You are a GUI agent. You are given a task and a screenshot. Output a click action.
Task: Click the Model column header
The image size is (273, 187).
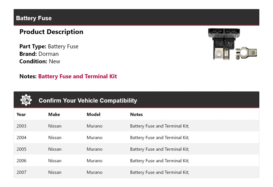pos(94,114)
